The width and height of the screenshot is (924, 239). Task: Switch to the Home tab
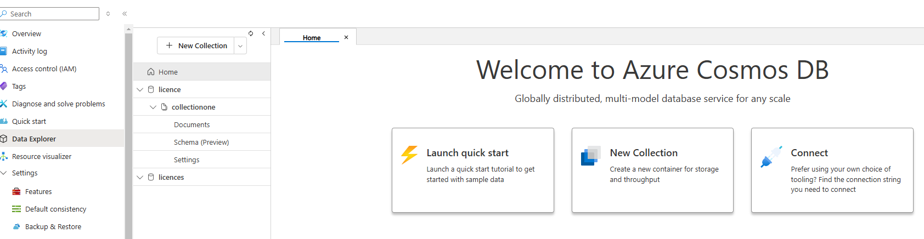pos(312,38)
